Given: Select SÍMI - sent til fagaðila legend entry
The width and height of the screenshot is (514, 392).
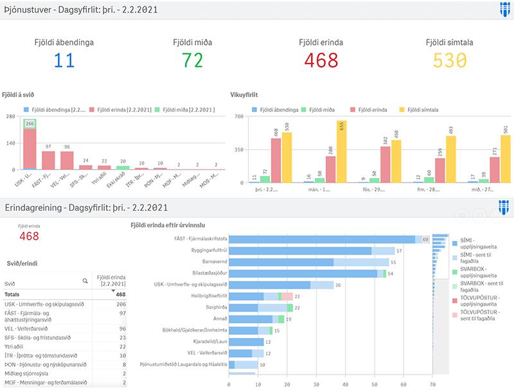Looking at the screenshot, I should [x=472, y=258].
